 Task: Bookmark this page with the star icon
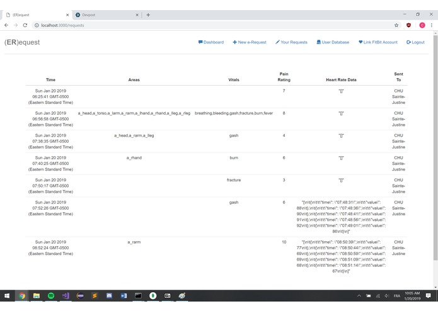(396, 25)
